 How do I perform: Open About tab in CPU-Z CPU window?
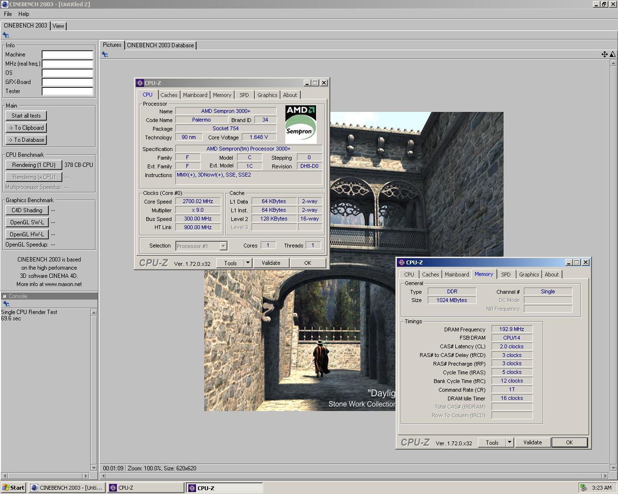pyautogui.click(x=290, y=95)
